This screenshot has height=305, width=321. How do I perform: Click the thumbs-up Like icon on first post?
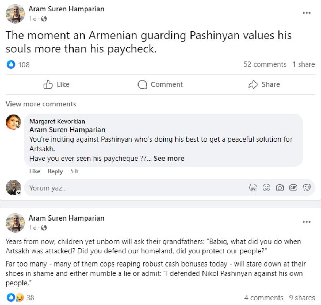[x=48, y=84]
